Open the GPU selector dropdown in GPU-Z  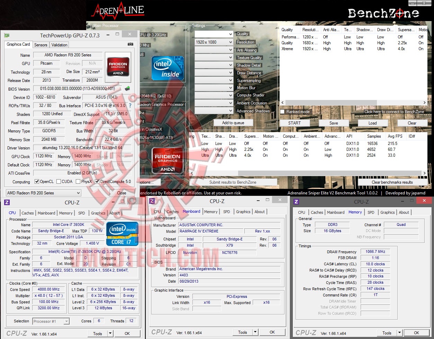coord(43,193)
